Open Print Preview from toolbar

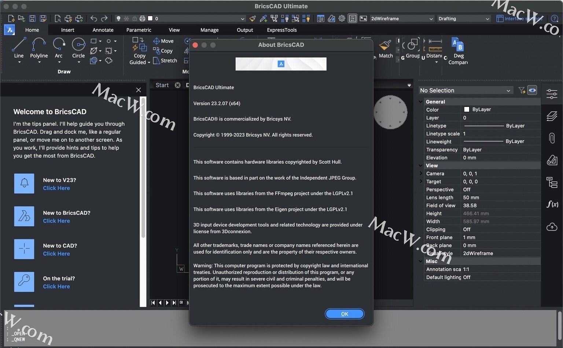pos(58,18)
